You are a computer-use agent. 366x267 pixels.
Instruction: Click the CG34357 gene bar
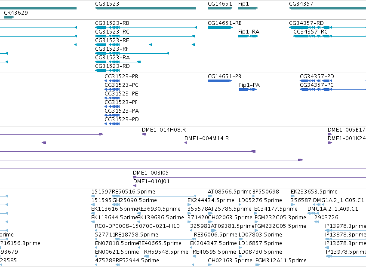pos(327,8)
